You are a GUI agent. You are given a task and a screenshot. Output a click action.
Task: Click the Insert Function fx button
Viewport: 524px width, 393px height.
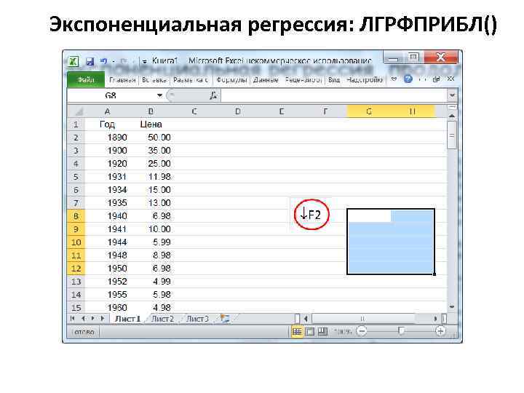click(213, 95)
